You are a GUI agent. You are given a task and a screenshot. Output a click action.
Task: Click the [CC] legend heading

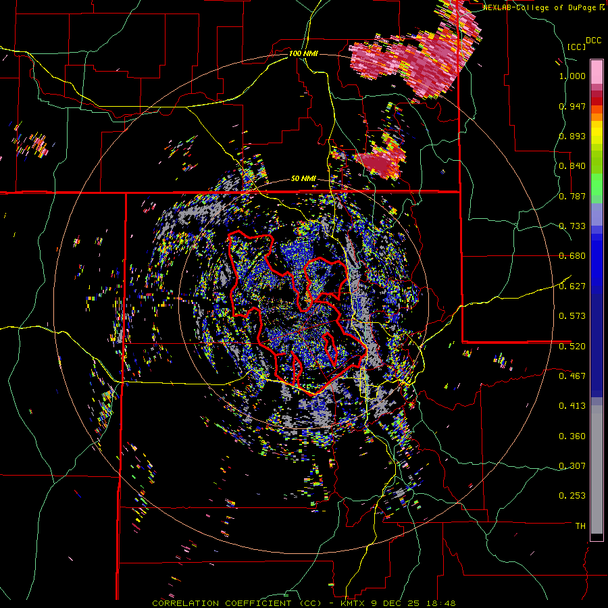576,47
